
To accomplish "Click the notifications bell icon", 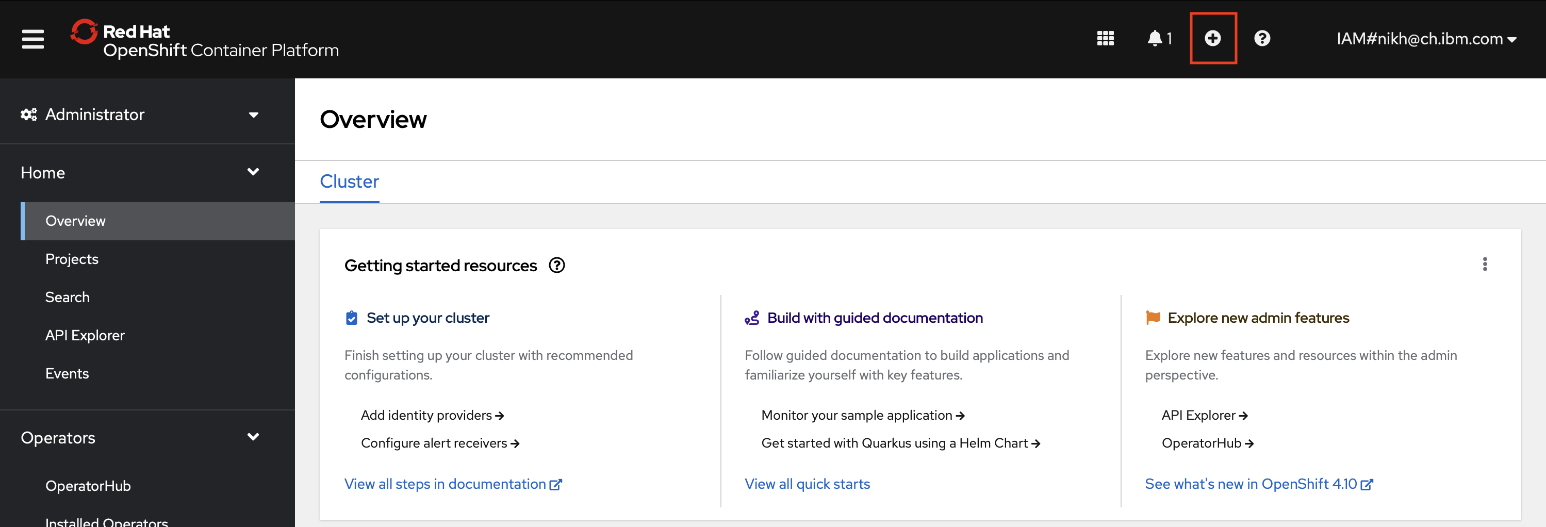I will pos(1155,38).
